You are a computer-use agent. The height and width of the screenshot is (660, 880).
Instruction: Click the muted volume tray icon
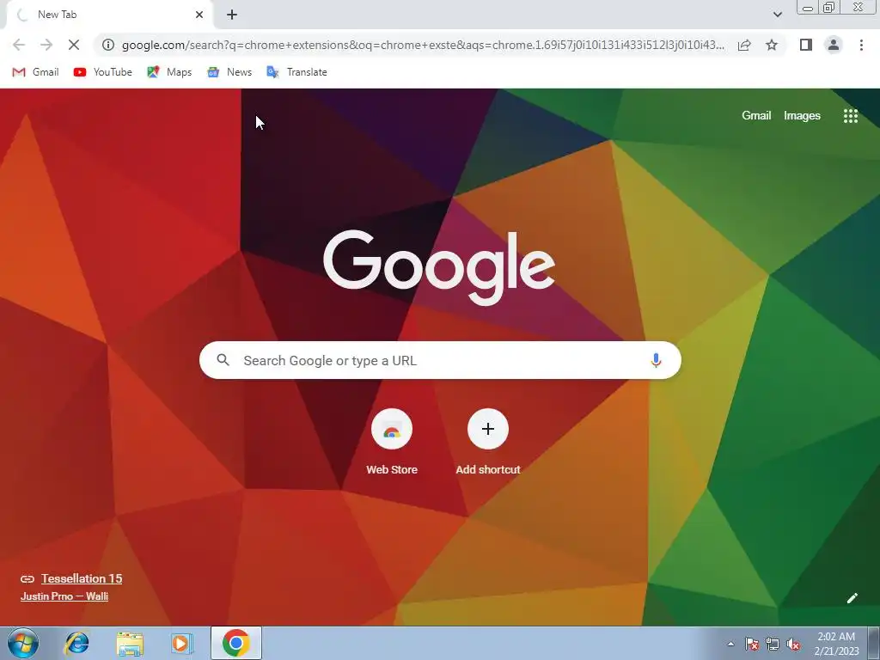click(793, 644)
